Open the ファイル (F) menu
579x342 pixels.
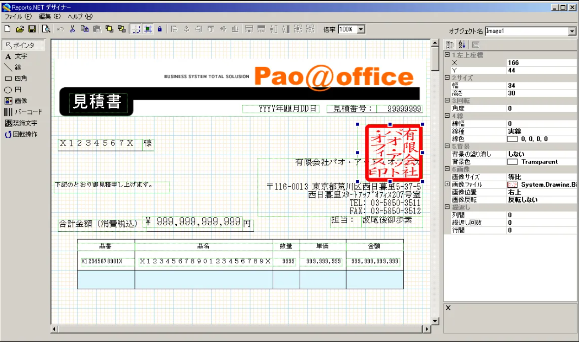point(18,16)
